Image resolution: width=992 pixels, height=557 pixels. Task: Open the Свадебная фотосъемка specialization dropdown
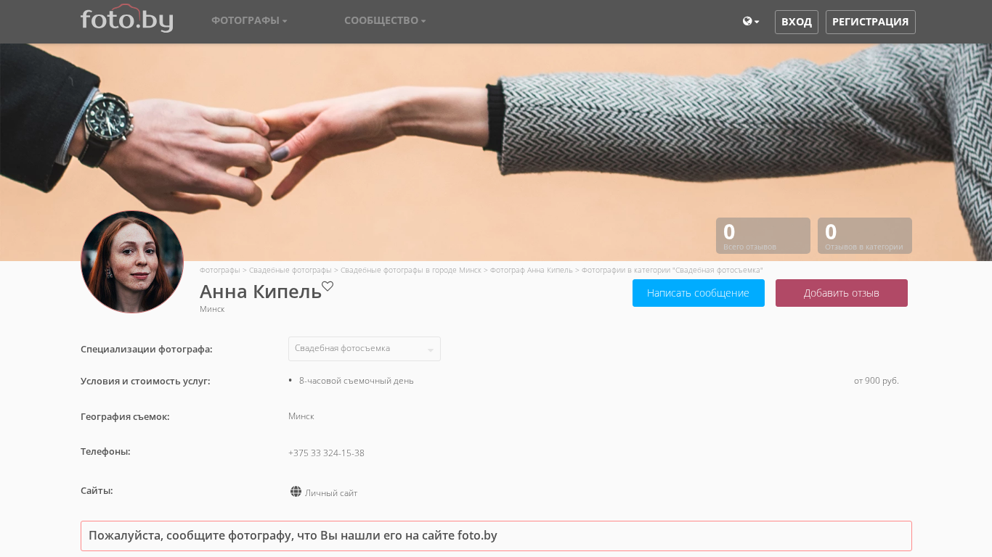tap(364, 349)
